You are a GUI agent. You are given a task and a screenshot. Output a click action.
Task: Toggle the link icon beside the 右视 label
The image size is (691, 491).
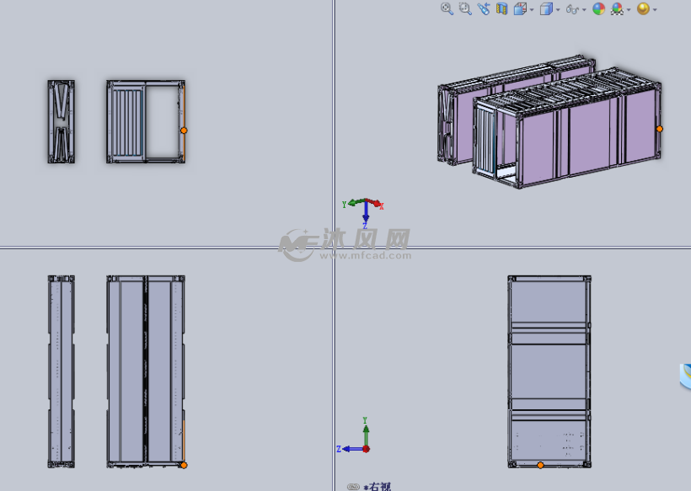tap(352, 486)
